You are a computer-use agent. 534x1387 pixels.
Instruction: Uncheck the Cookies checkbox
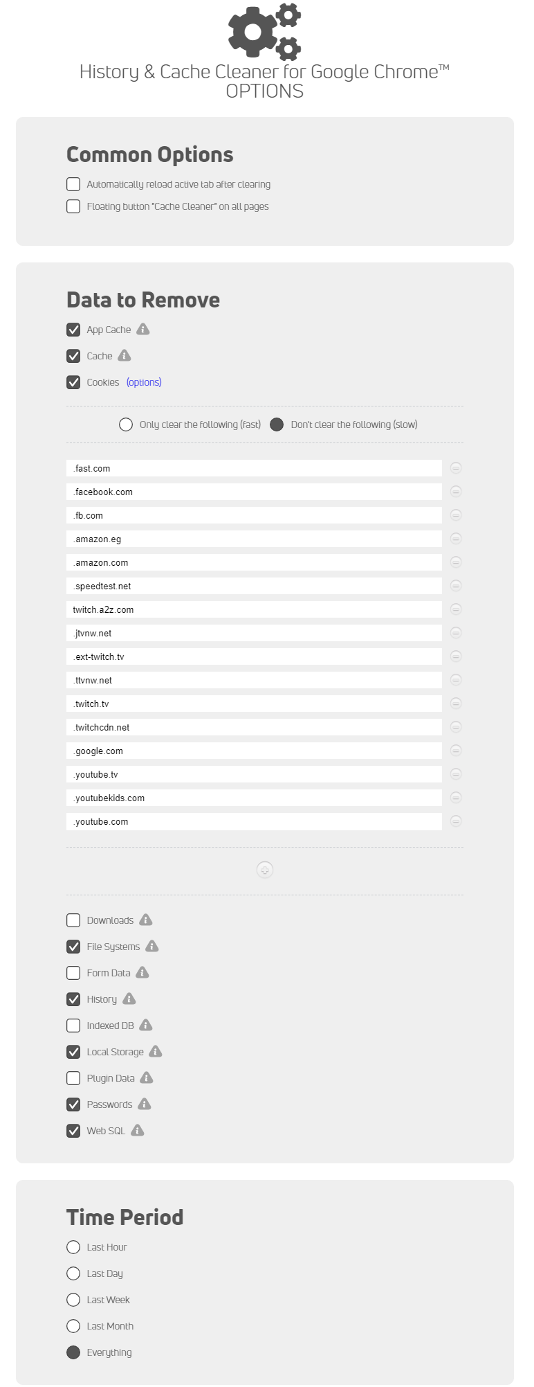coord(73,382)
